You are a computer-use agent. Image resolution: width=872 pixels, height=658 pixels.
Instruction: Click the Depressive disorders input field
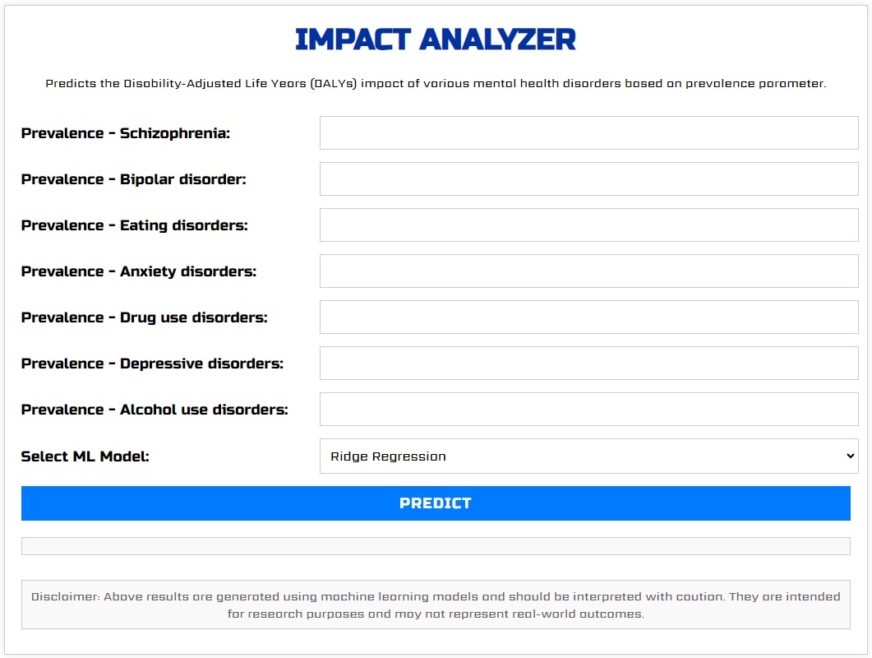589,363
